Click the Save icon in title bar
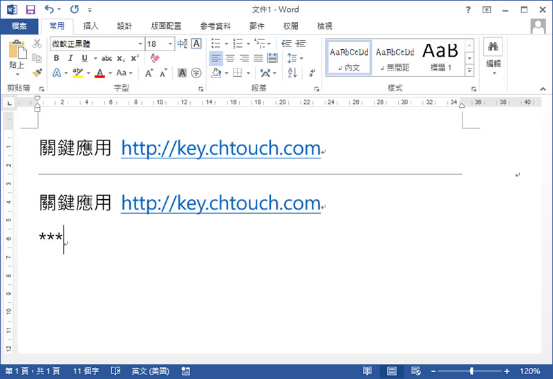 30,10
